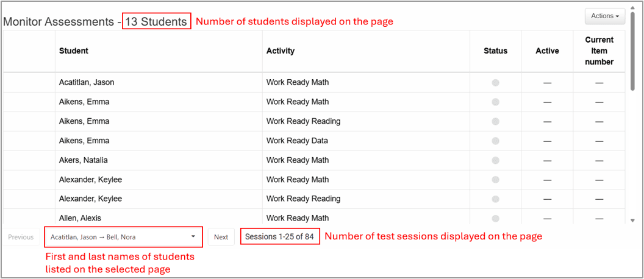Click the scrollbar up arrow
644x279 pixels.
(x=632, y=8)
